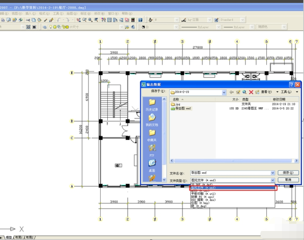
Task: Open the Properties palette icon
Action: point(104,20)
